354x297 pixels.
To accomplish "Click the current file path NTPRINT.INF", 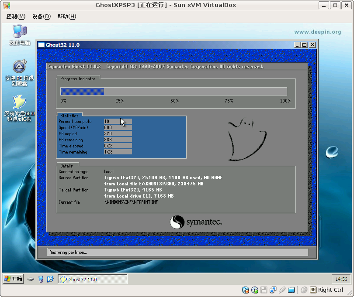I will coord(131,202).
